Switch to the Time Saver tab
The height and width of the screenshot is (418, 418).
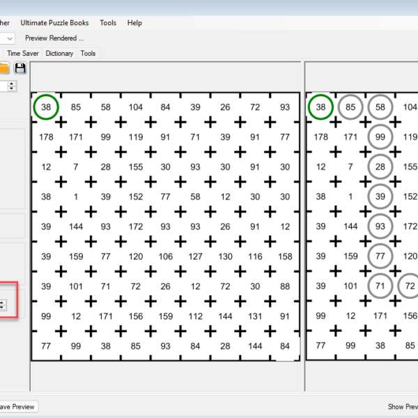[x=23, y=53]
